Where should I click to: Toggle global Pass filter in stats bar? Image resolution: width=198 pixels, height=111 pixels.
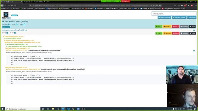(x=158, y=27)
